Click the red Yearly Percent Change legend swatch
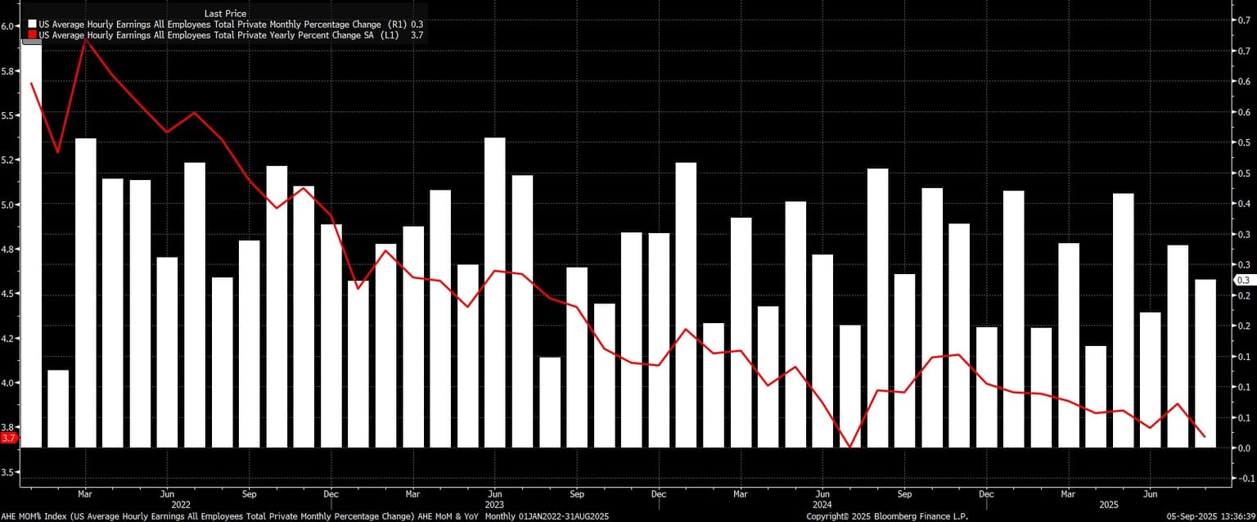 point(32,35)
